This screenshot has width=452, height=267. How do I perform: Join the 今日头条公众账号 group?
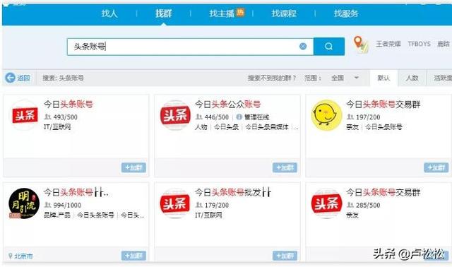(285, 167)
